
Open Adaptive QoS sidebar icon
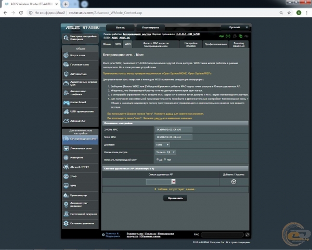point(66,83)
